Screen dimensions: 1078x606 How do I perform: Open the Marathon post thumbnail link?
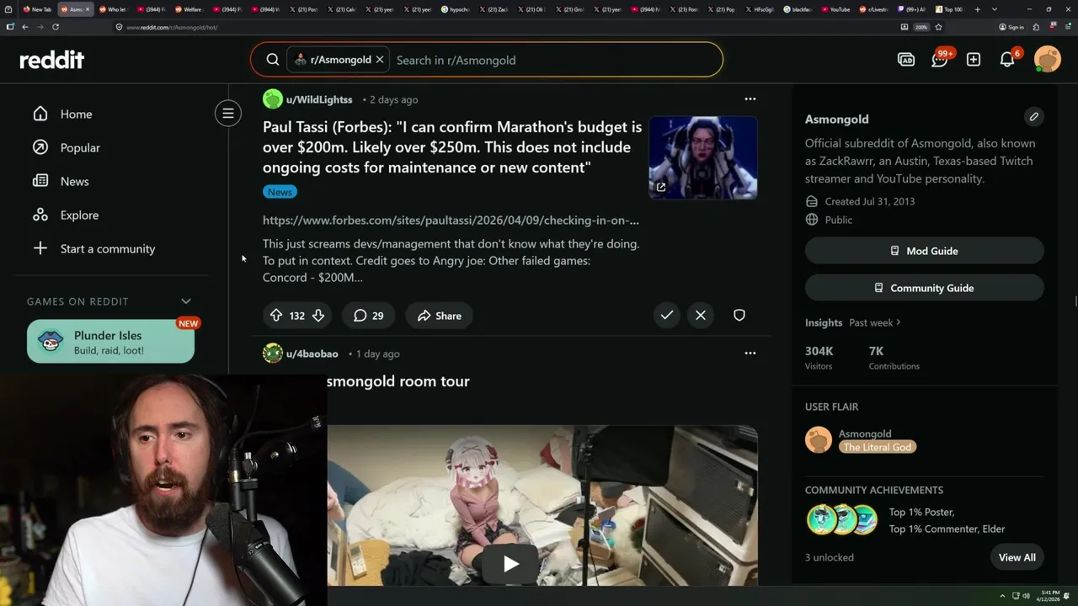tap(702, 157)
